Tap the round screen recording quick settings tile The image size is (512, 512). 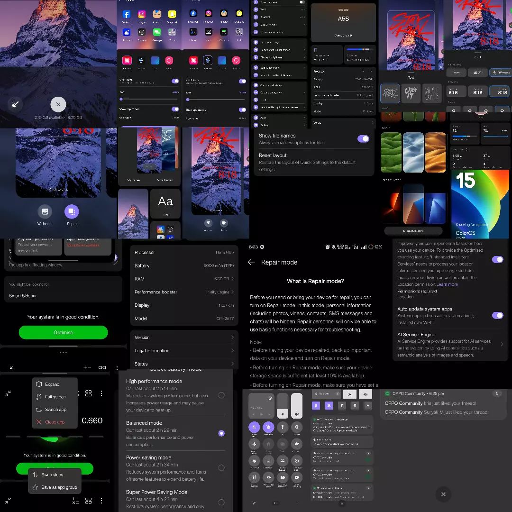point(297,477)
